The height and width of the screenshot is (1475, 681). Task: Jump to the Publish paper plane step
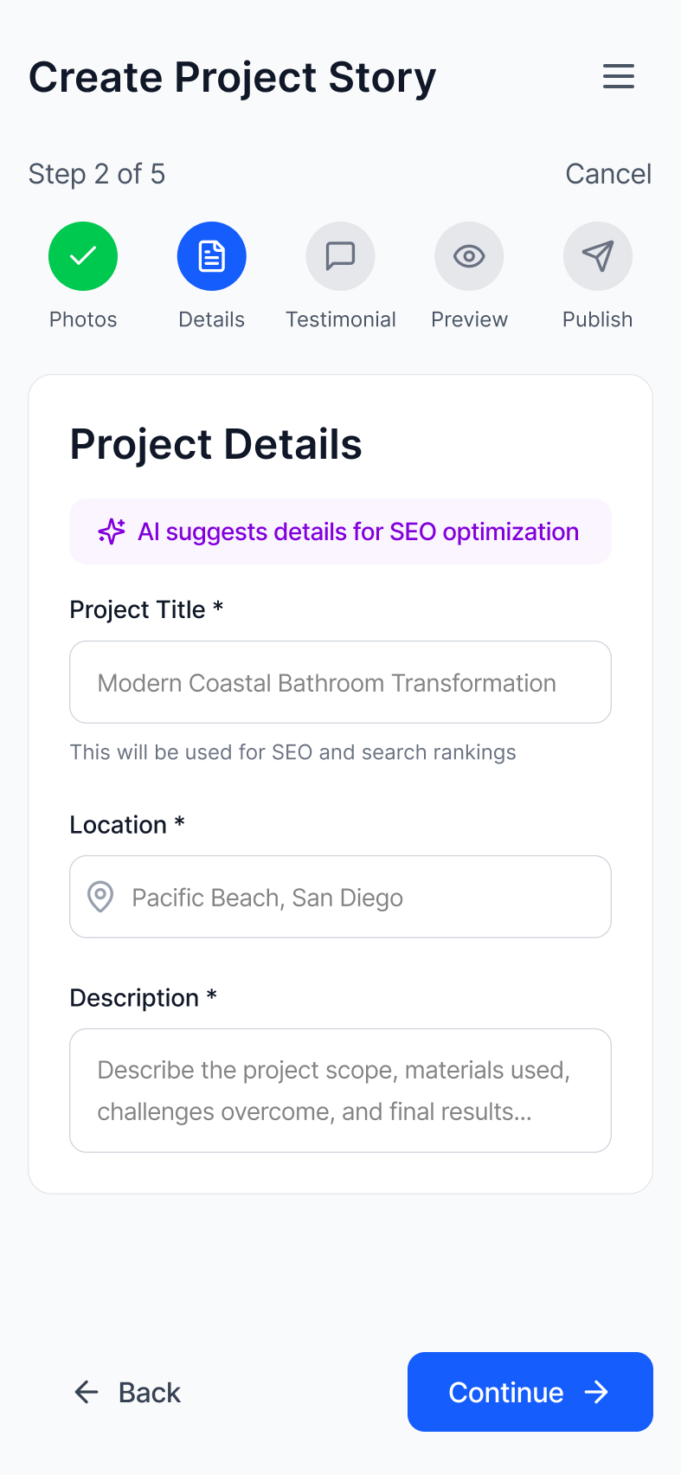tap(598, 256)
